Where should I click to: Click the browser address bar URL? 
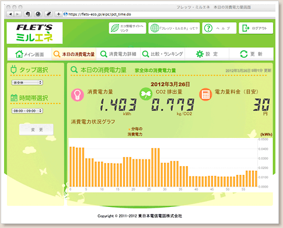pos(100,14)
